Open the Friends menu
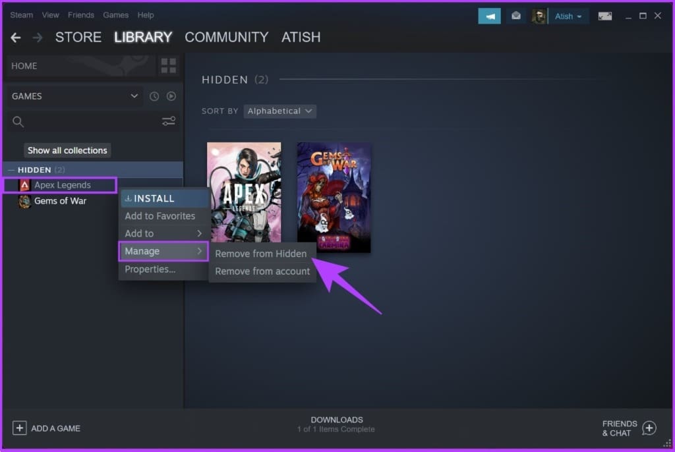675x452 pixels. (x=81, y=15)
